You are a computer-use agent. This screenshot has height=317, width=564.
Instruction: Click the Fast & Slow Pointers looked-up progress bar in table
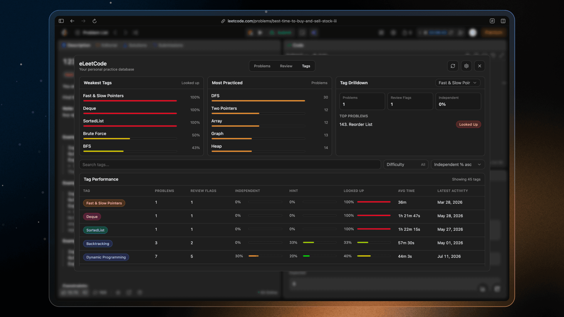click(x=374, y=202)
